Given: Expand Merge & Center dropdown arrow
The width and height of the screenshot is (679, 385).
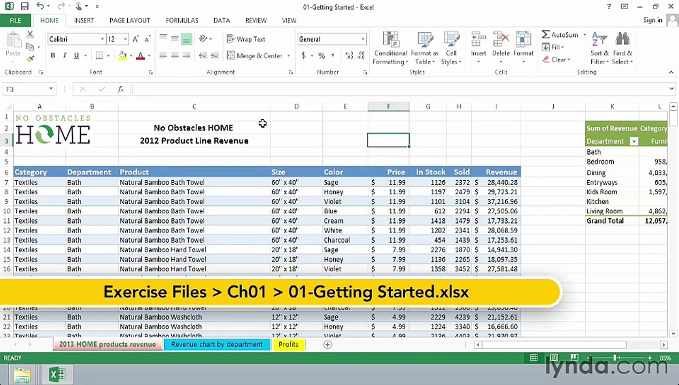Looking at the screenshot, I should [289, 56].
